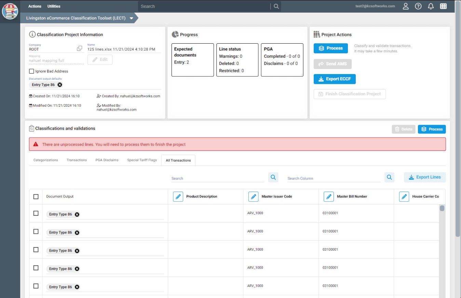Click Delete button in Classifications section
The height and width of the screenshot is (298, 461).
(404, 129)
